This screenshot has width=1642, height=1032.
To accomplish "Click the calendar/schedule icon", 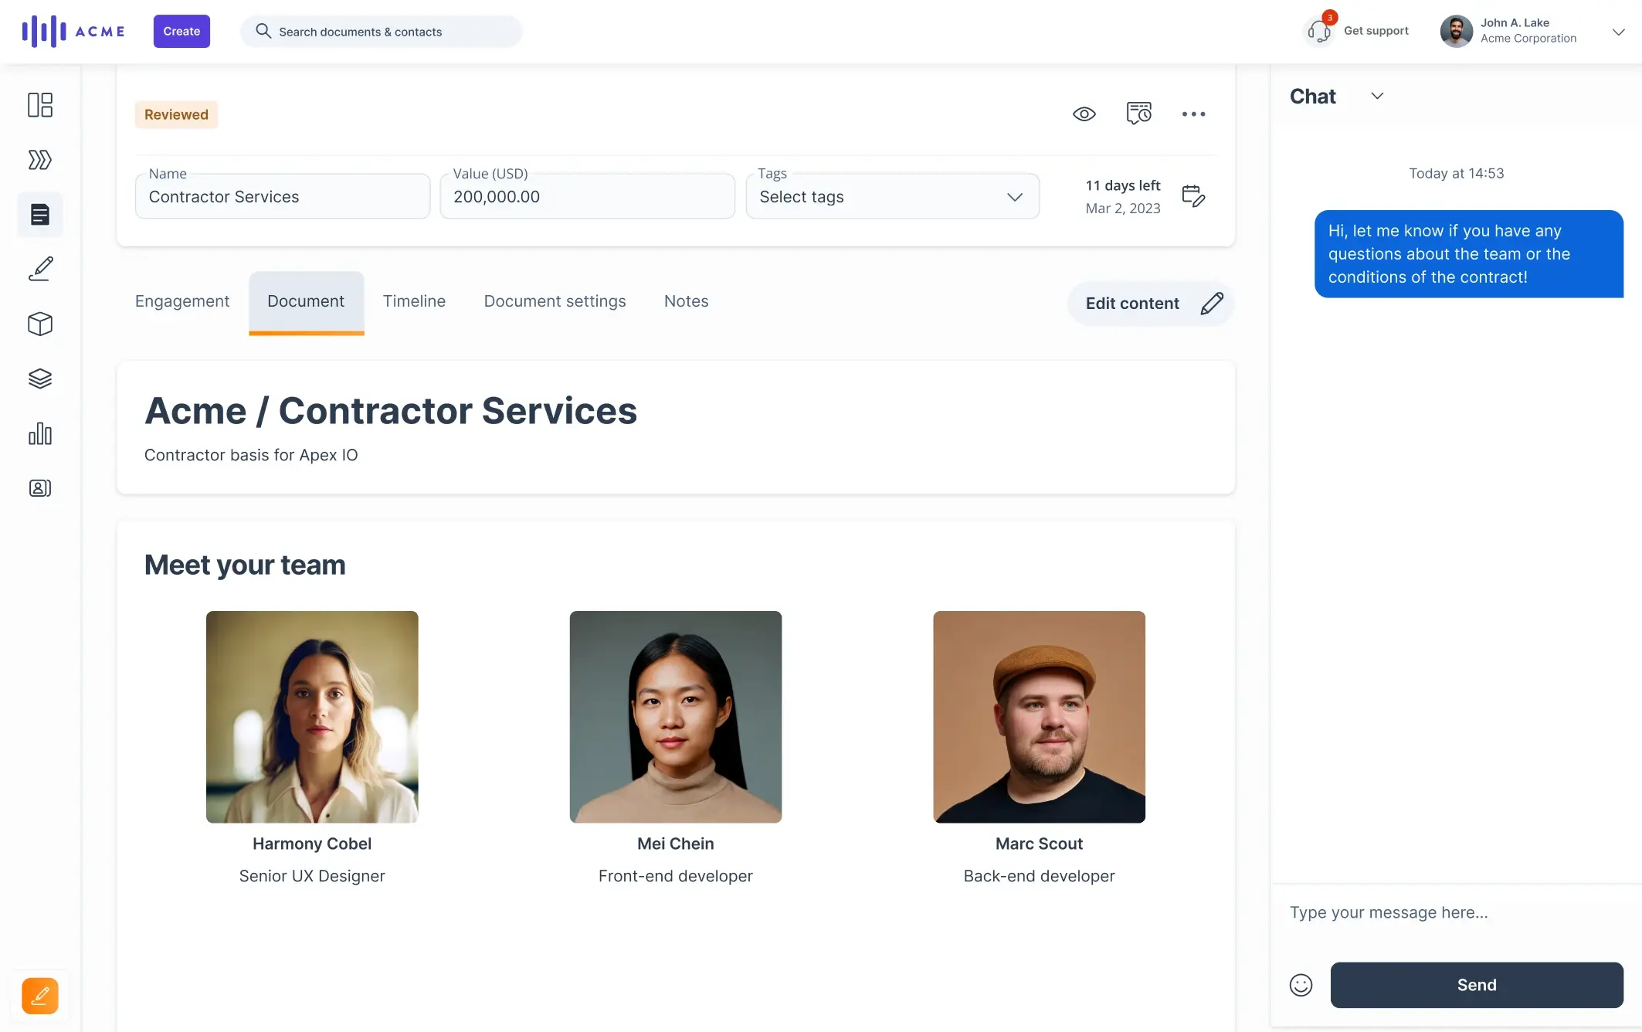I will pos(1193,195).
